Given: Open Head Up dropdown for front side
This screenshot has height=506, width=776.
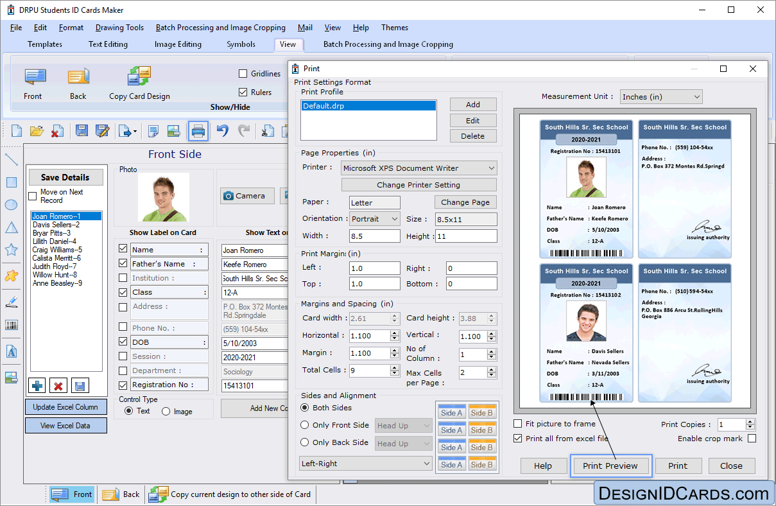Looking at the screenshot, I should click(404, 426).
